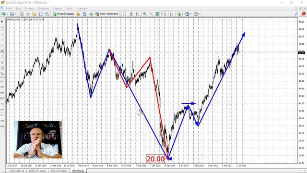
Task: Open the Файл menu
Action: [x=9, y=8]
